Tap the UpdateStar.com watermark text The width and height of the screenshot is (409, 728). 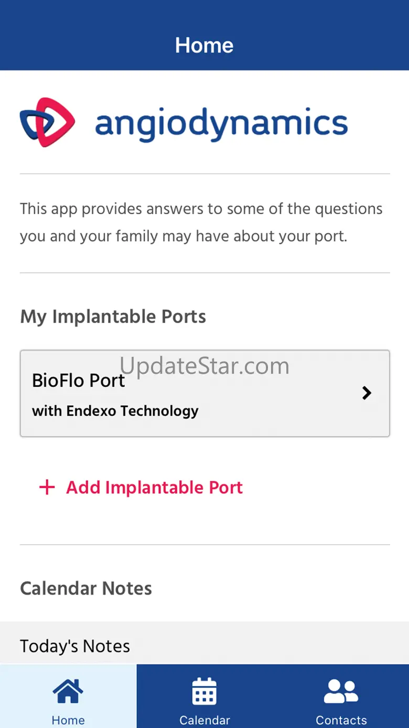click(x=204, y=366)
